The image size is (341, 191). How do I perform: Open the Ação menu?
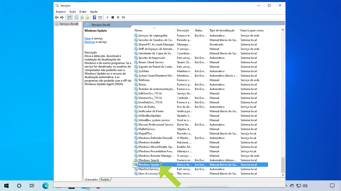72,12
